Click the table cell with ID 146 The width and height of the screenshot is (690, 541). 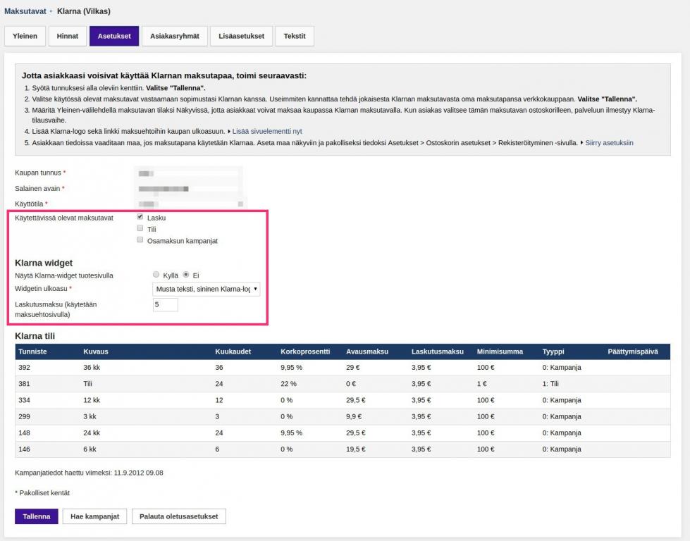(24, 449)
